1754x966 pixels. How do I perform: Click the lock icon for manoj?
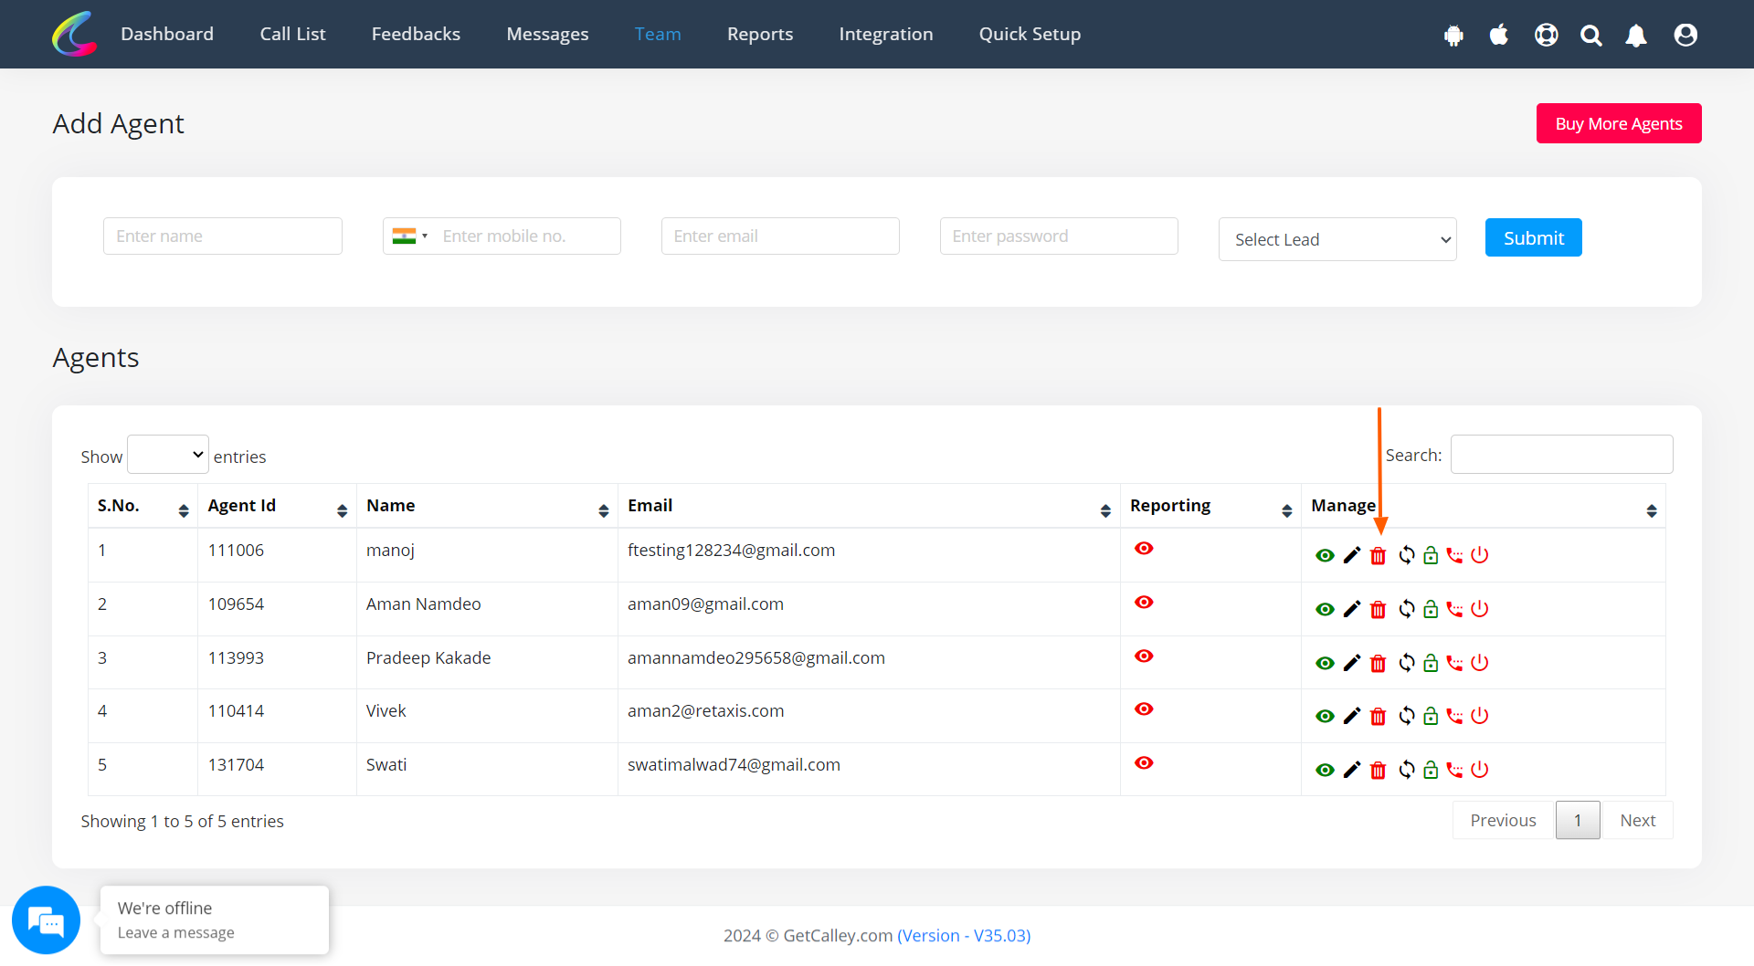pyautogui.click(x=1431, y=555)
